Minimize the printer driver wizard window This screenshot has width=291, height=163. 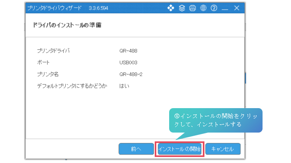[225, 9]
